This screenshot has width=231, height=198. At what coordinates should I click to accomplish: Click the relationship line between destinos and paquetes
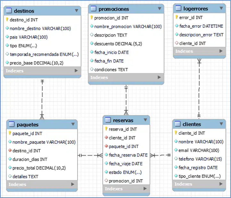pos(42,98)
